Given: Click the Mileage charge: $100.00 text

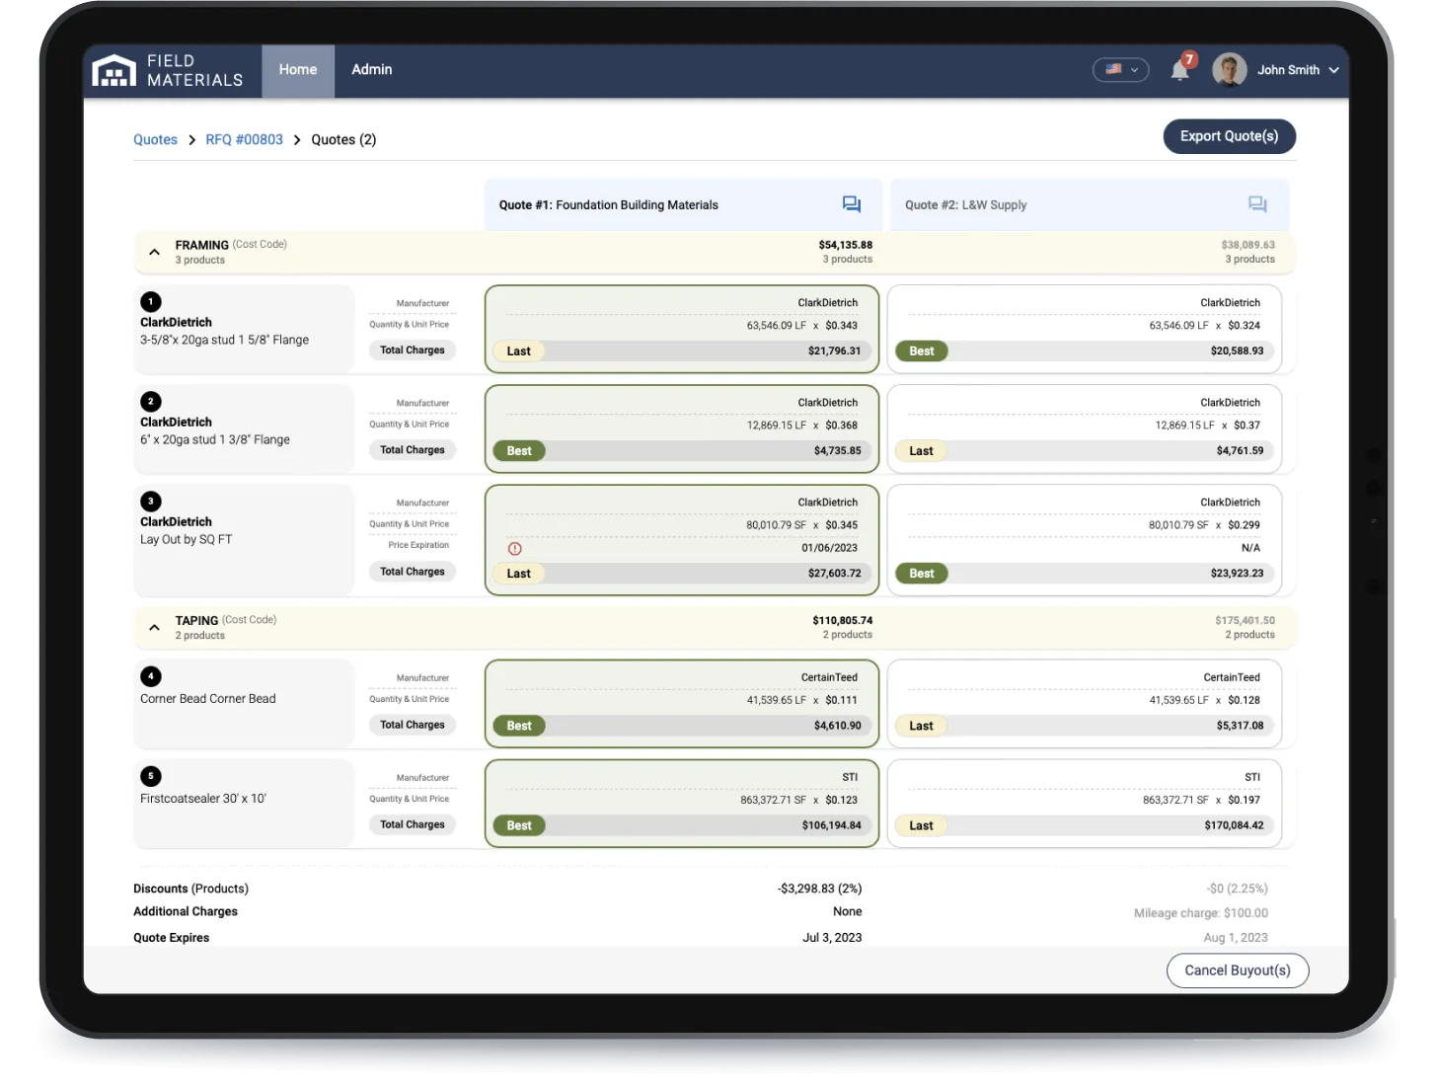Looking at the screenshot, I should pos(1201,913).
